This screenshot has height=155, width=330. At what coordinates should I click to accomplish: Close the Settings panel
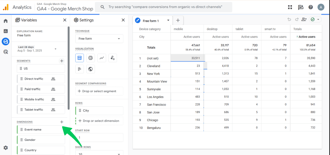[123, 20]
